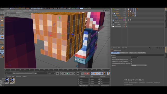Click the green Y-axis gizmo arrow

(x=60, y=17)
